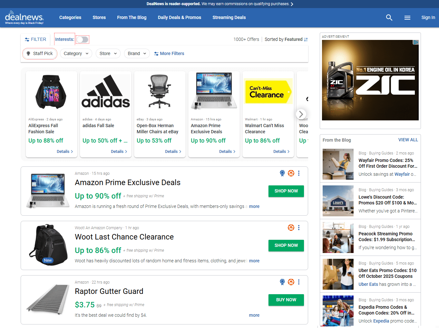Open the FILTER panel
The width and height of the screenshot is (439, 328).
click(x=35, y=39)
